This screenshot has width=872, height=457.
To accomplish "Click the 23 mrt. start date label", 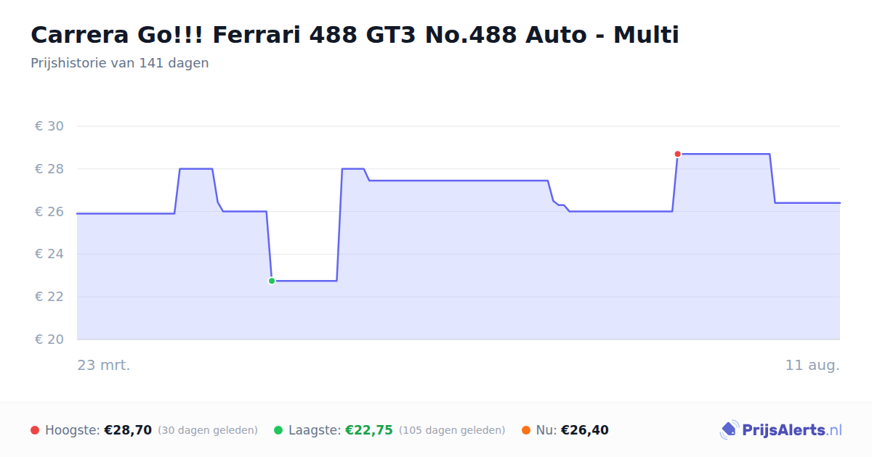I will [104, 365].
